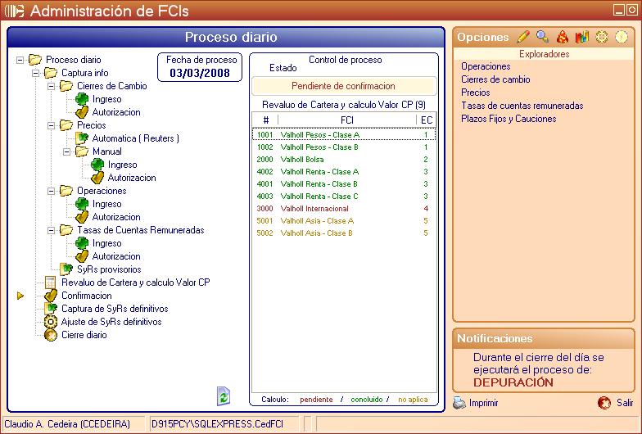Click the D915PCY\SQLEXPRESS.CedFCI status bar entry
The width and height of the screenshot is (642, 434).
pos(224,424)
